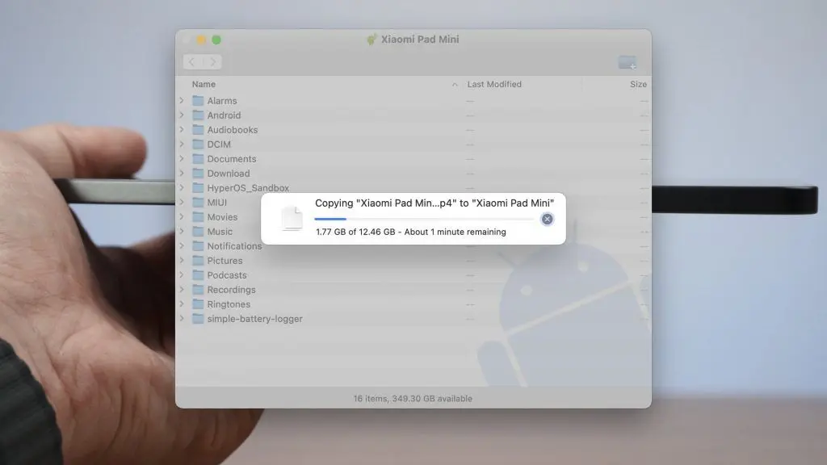Image resolution: width=827 pixels, height=465 pixels.
Task: Create a new folder using the toolbar icon
Action: point(627,62)
